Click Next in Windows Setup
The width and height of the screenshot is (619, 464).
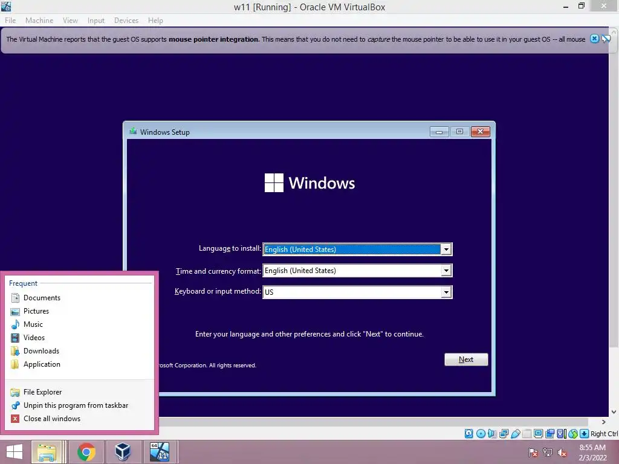tap(466, 359)
